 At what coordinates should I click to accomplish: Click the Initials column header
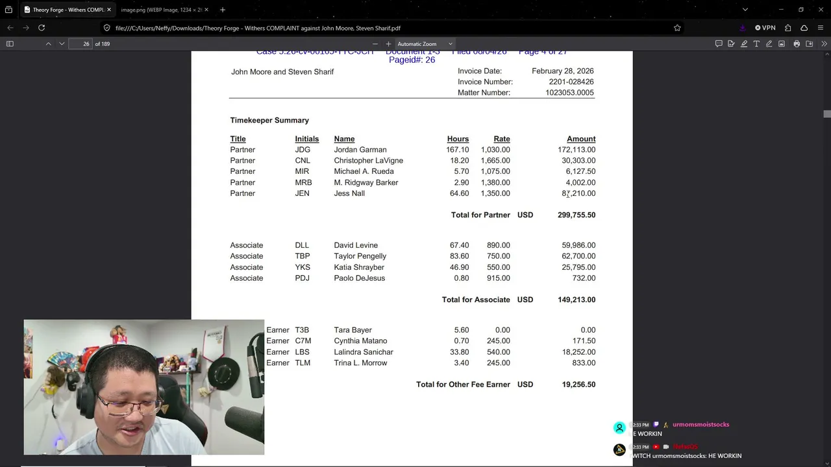(x=306, y=139)
